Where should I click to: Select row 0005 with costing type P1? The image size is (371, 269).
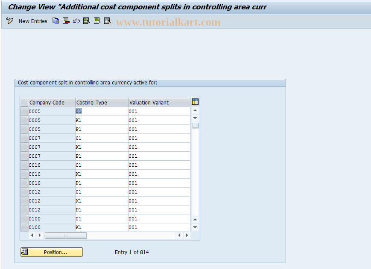click(x=24, y=129)
